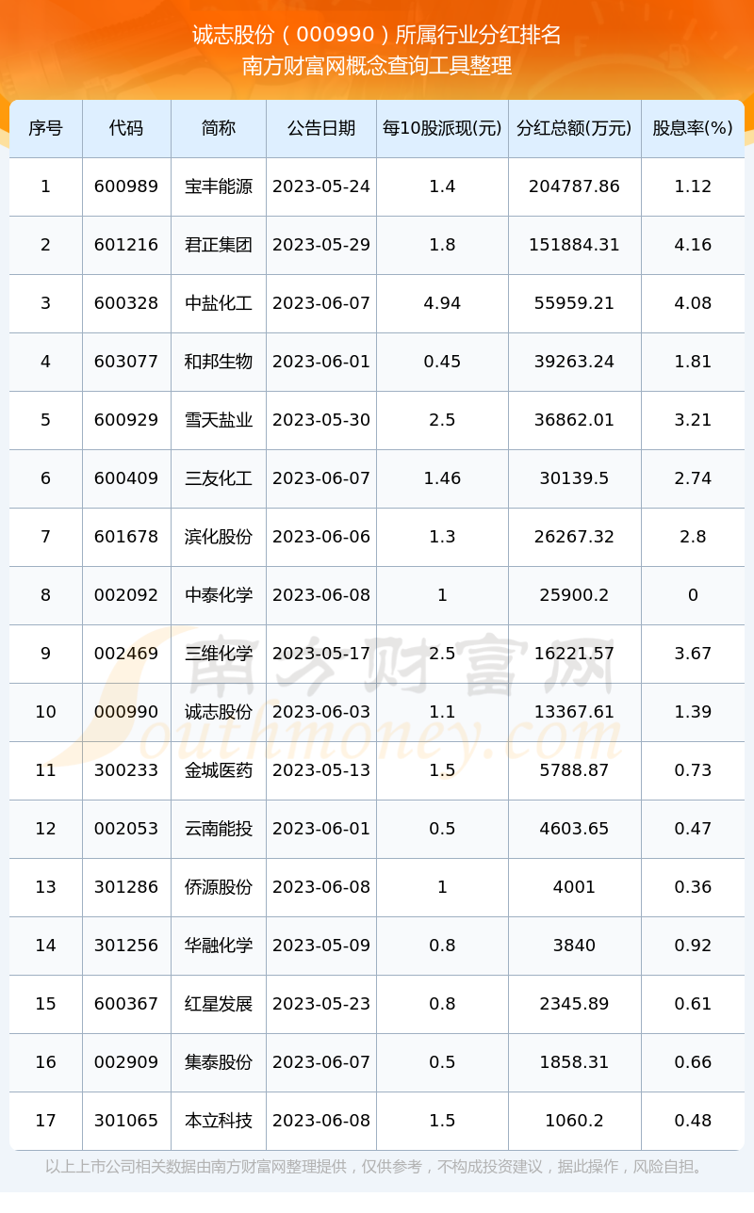Select the 中盐化工 cell
Image resolution: width=754 pixels, height=1213 pixels.
[219, 303]
